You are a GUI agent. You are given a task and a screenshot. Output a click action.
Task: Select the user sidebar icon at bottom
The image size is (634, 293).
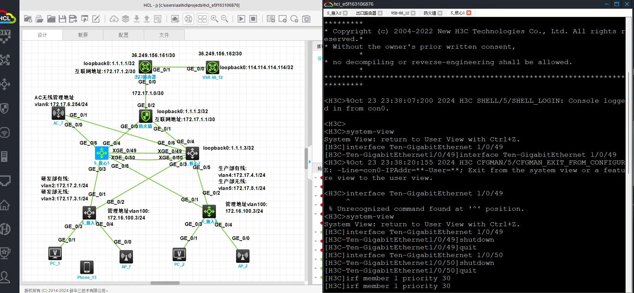point(5,277)
